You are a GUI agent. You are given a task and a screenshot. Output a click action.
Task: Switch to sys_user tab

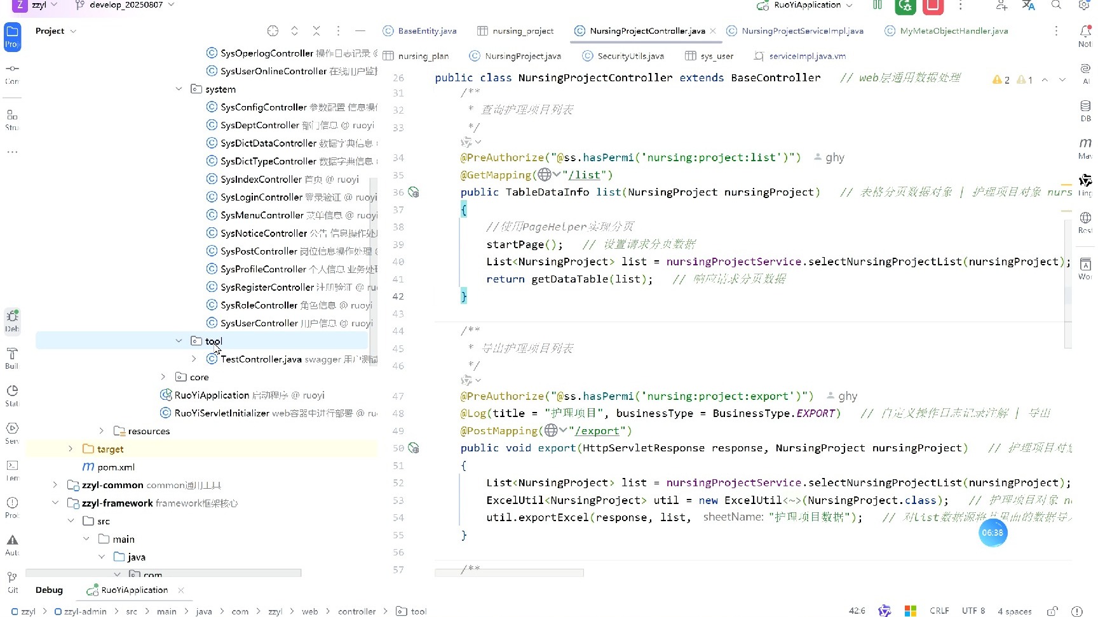pos(709,56)
